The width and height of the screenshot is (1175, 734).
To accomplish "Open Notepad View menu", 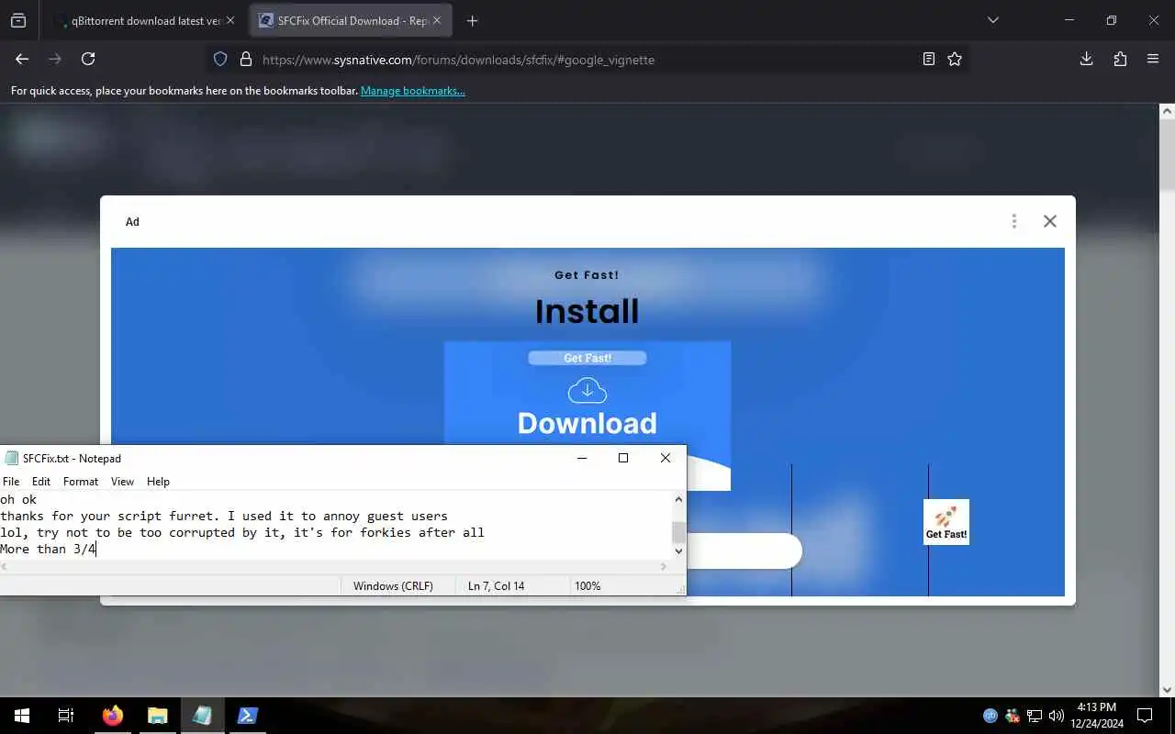I will [x=122, y=481].
